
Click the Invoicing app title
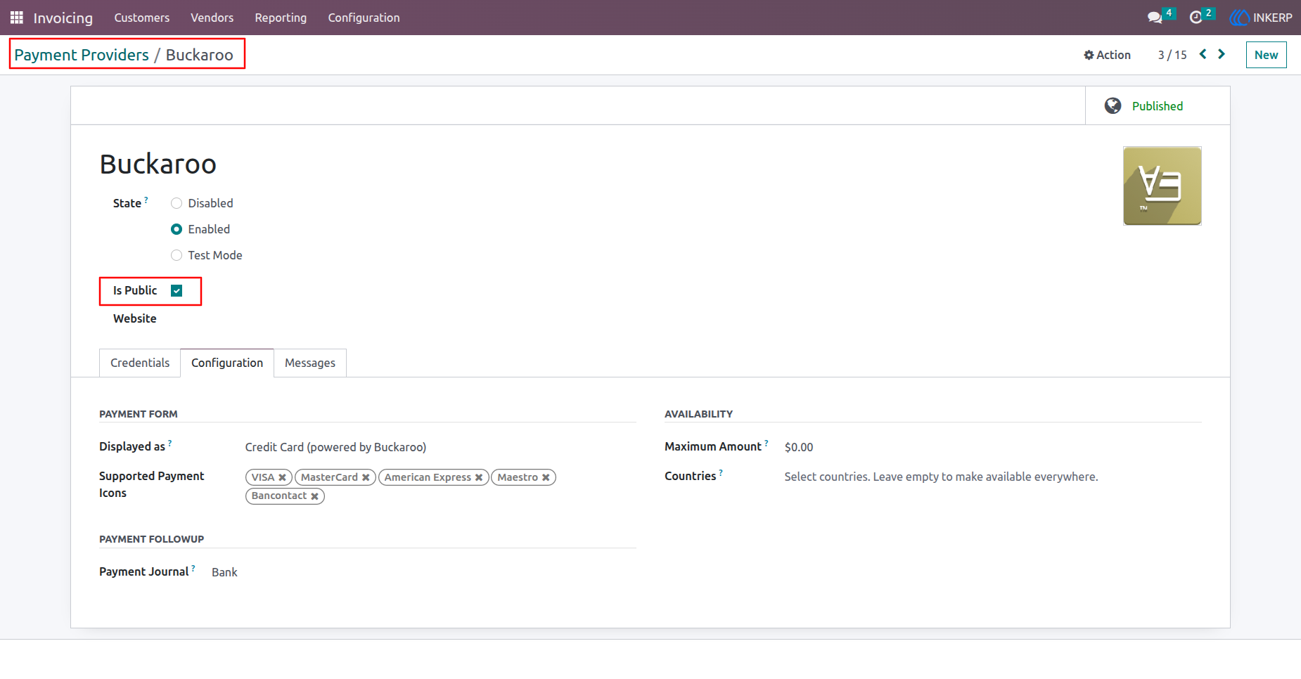63,18
